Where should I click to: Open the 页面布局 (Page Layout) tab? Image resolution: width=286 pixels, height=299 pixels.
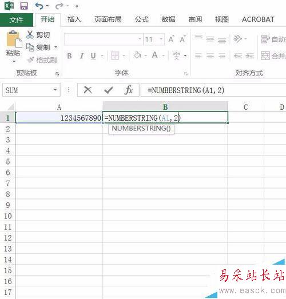(108, 19)
